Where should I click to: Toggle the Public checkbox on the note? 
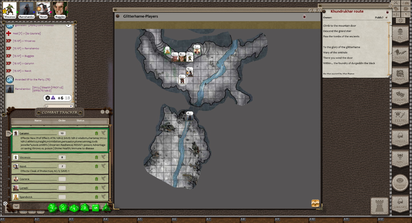click(x=387, y=17)
